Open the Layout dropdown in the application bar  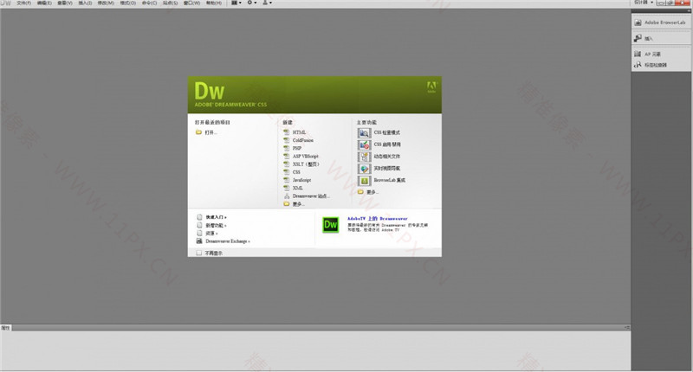236,3
